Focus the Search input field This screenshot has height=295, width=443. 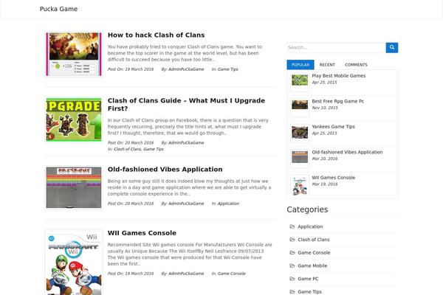[336, 47]
